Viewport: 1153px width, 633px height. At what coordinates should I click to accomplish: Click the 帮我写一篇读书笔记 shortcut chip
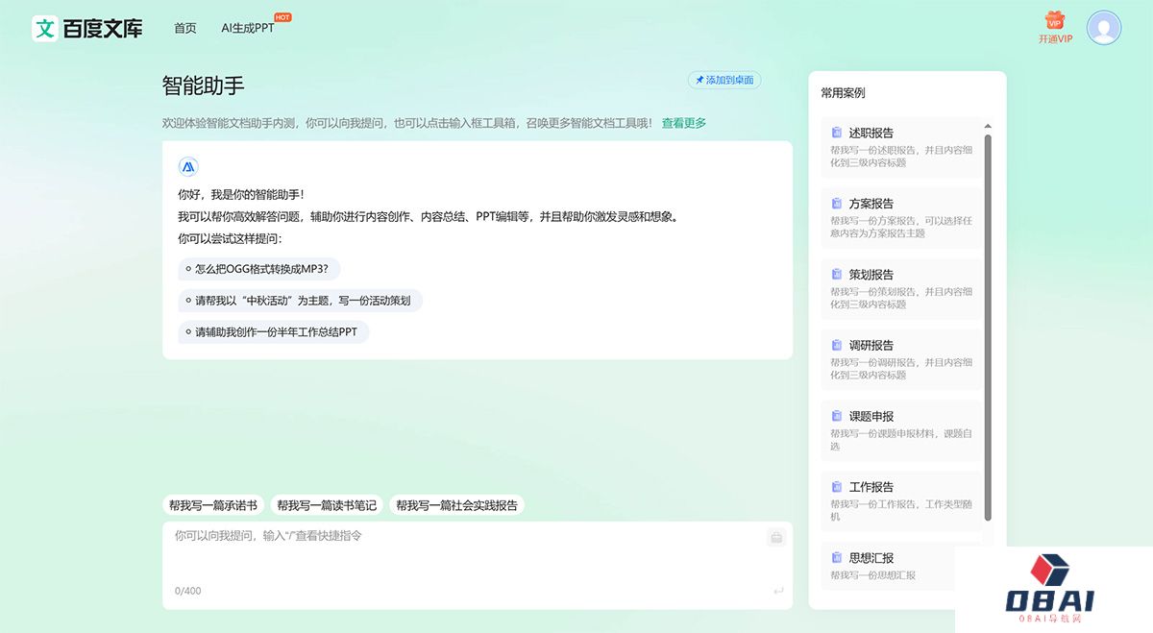click(327, 505)
